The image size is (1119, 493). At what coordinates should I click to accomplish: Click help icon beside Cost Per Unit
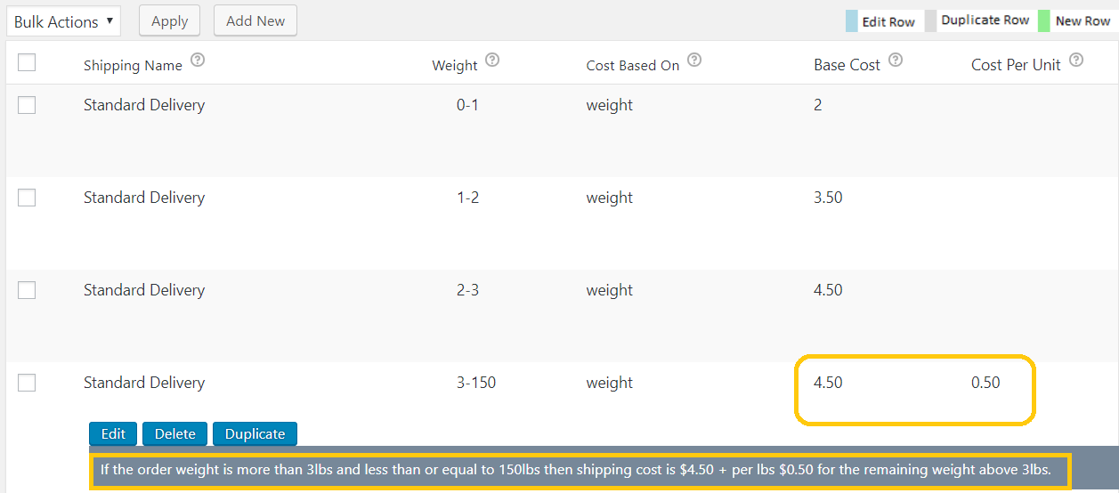point(1076,61)
